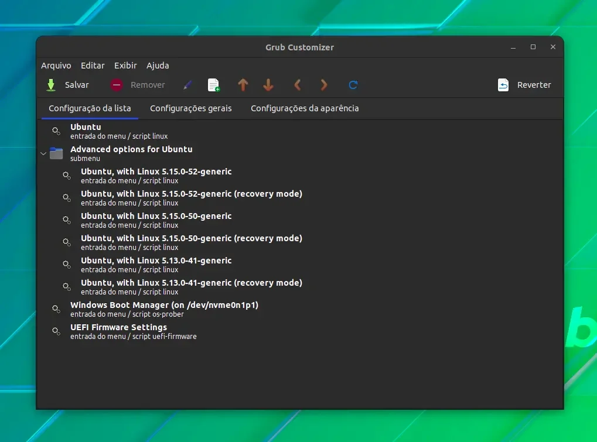Switch to Configuração da lista tab

coord(90,108)
